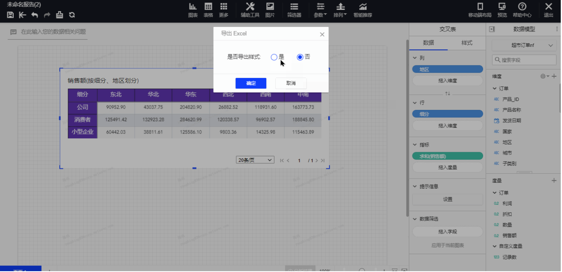Switch to the 样式 tab

tap(466, 43)
